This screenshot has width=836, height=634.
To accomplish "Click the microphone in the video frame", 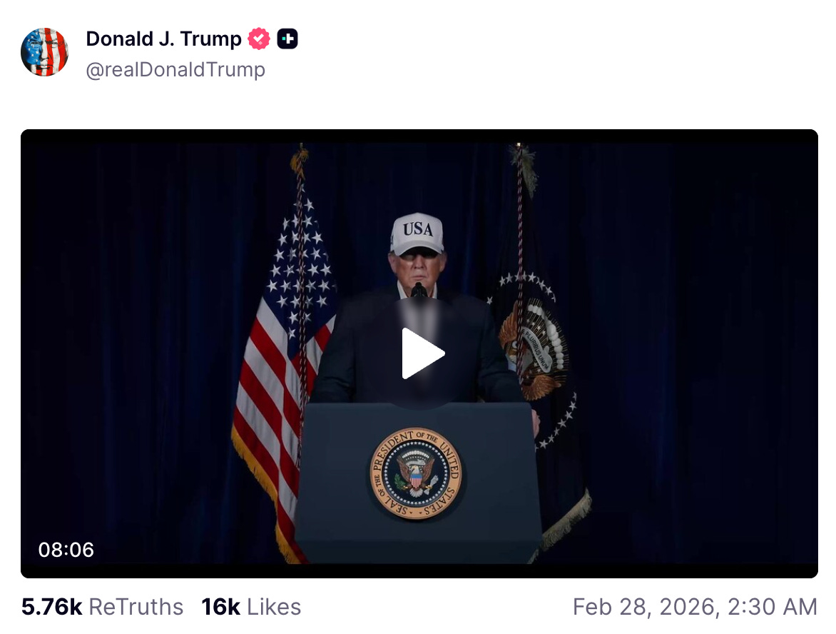I will point(419,291).
